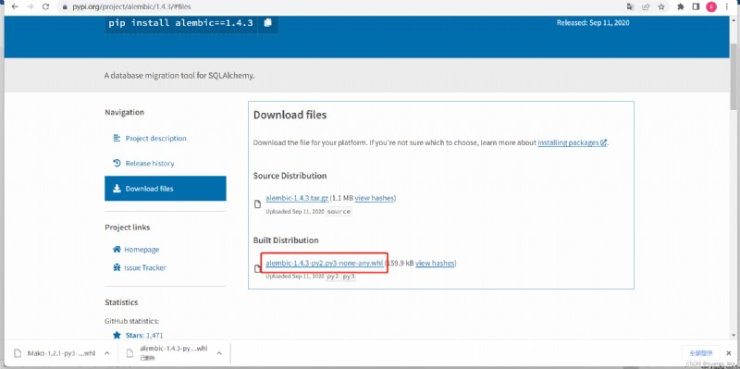The height and width of the screenshot is (369, 740).
Task: Download alembic-1.4.3.tar.gz source file
Action: 297,198
